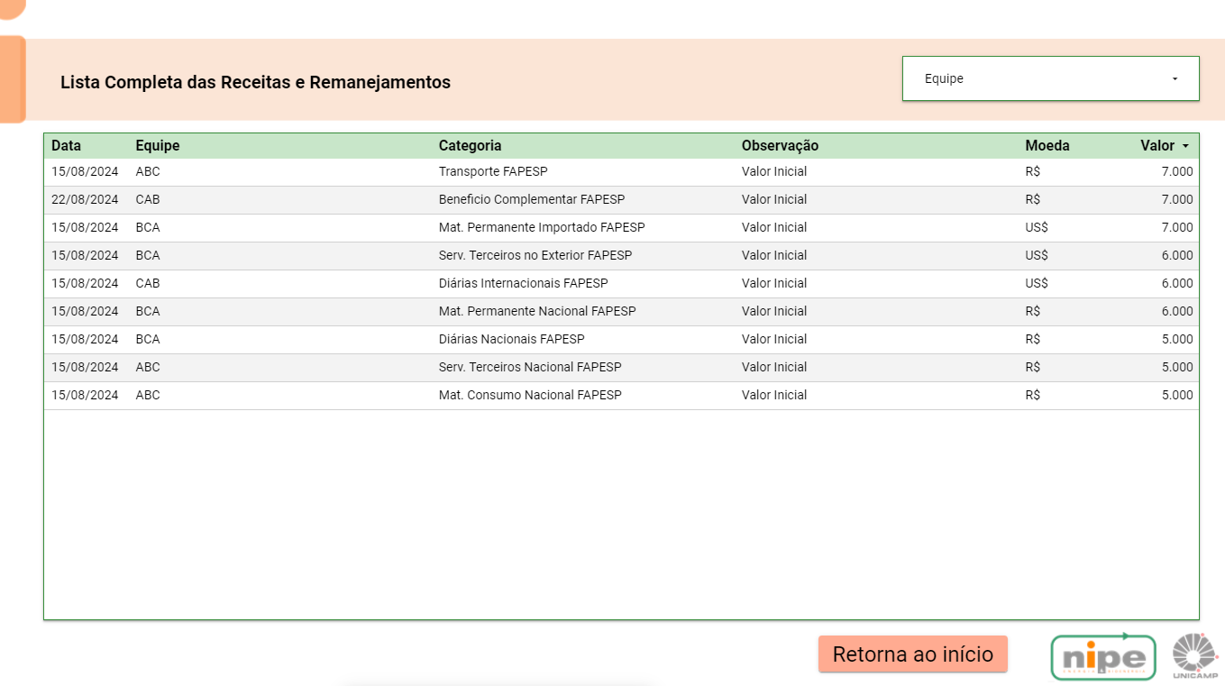Select the Beneficio Complementar FAPESP cell

click(532, 199)
